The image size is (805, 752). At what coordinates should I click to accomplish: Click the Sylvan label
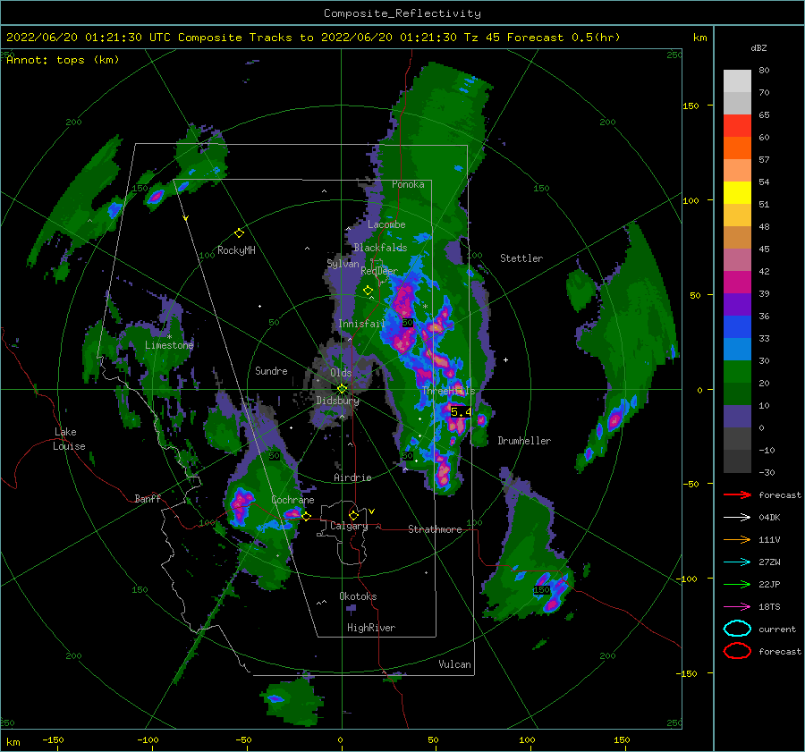343,264
